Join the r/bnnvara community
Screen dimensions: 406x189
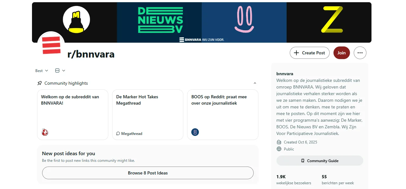[341, 53]
